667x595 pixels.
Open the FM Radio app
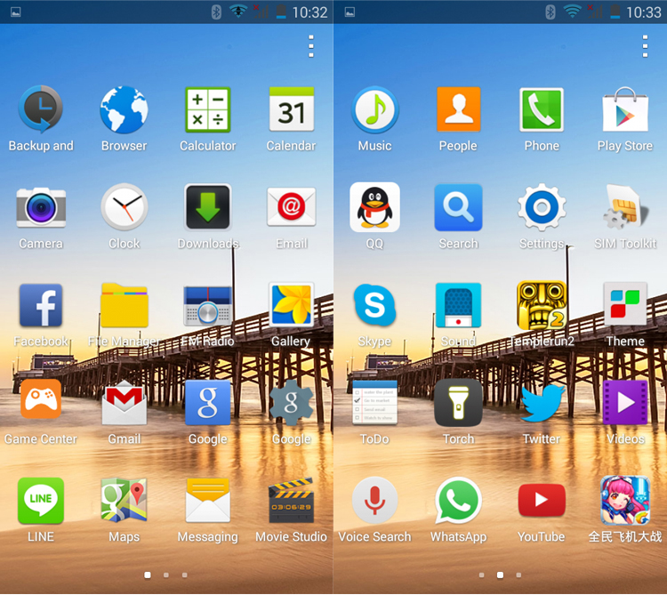pos(207,306)
